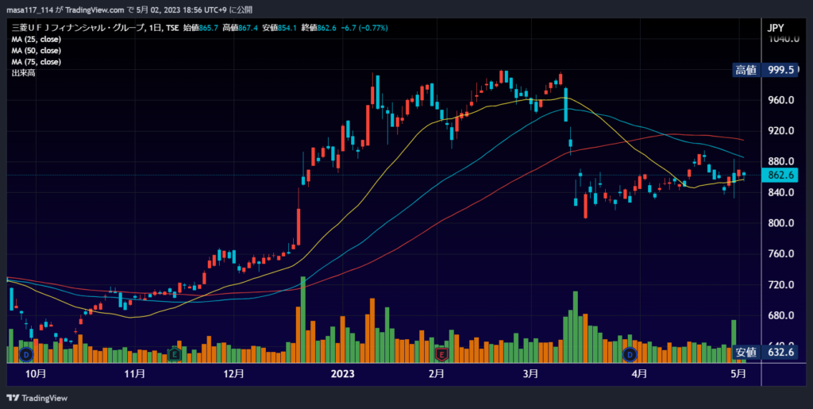The height and width of the screenshot is (409, 813).
Task: Click the 始値865.7 open value
Action: tap(201, 28)
